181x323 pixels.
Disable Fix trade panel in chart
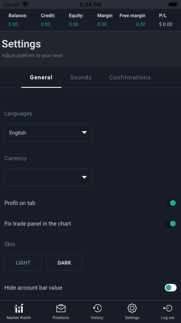tap(171, 224)
